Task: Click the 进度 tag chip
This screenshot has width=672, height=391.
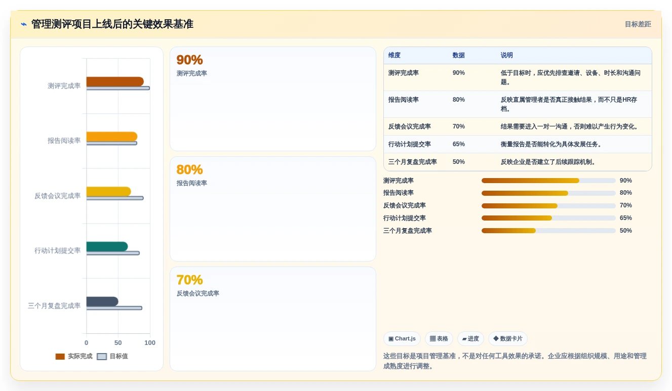Action: coord(470,339)
